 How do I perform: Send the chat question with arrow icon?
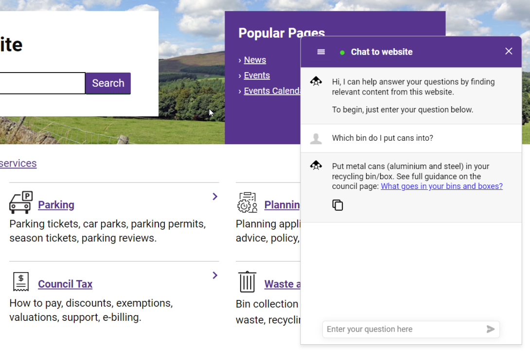pyautogui.click(x=491, y=329)
